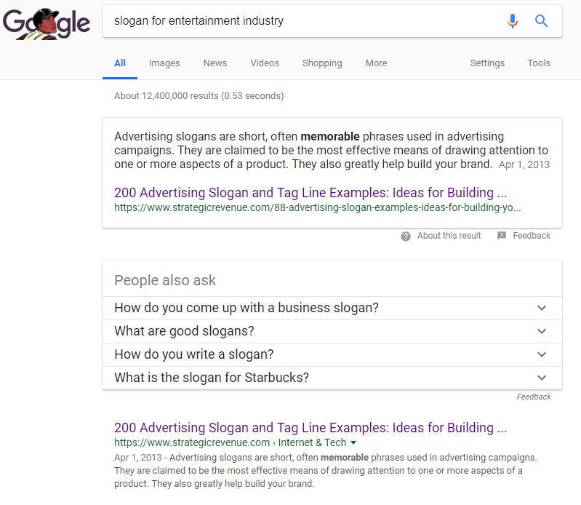Expand "How do you come up with a business slogan?"
The height and width of the screenshot is (505, 581).
point(541,308)
